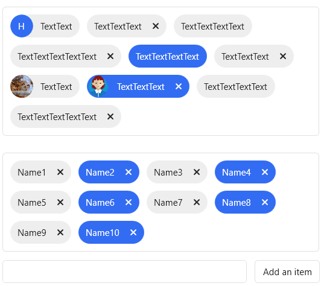Select the Name5 chip label
Image resolution: width=324 pixels, height=286 pixels.
pyautogui.click(x=32, y=203)
